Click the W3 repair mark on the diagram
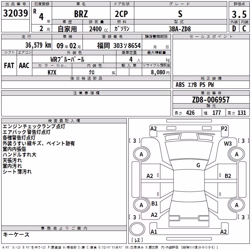The height and width of the screenshot is (251, 251). pos(228,144)
